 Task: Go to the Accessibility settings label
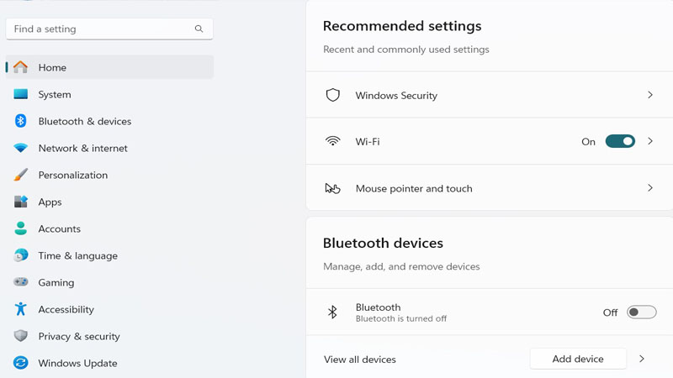point(66,309)
